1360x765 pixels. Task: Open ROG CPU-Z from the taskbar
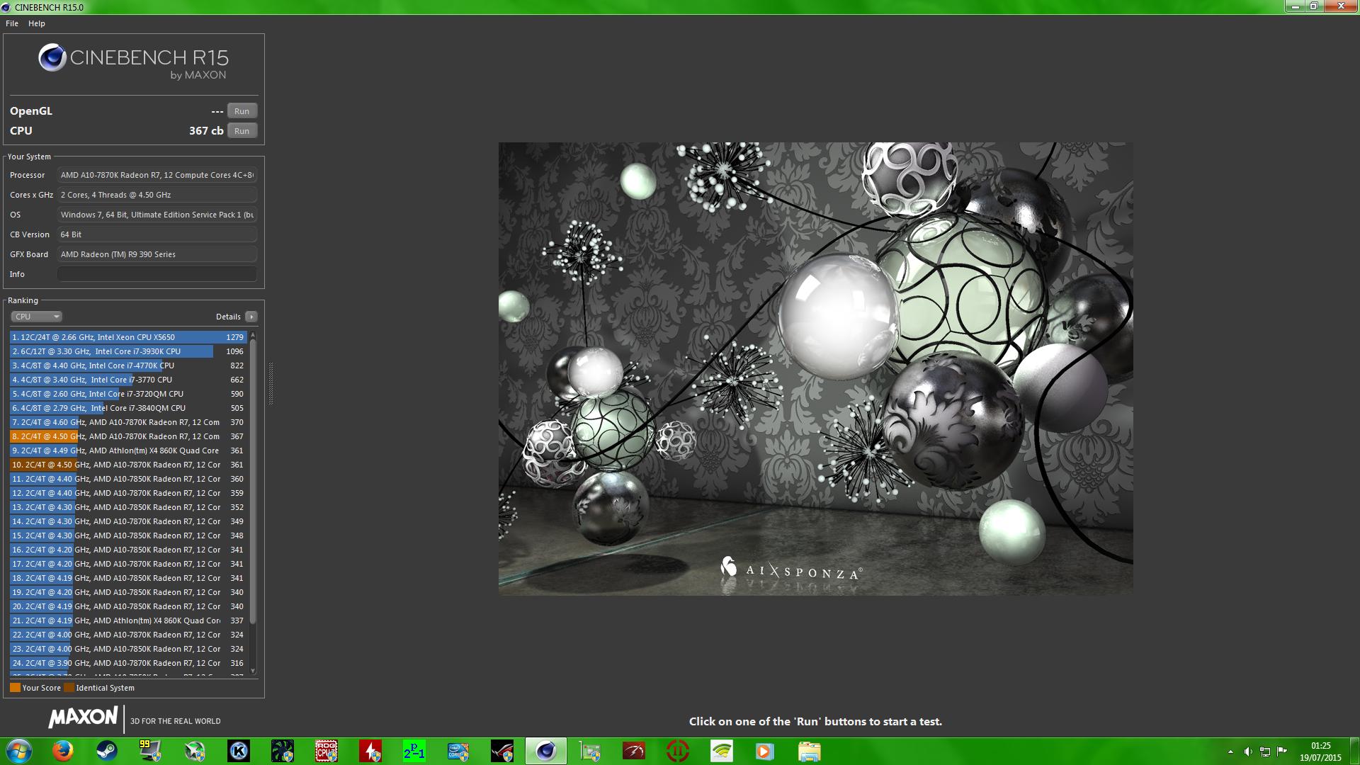pos(327,752)
